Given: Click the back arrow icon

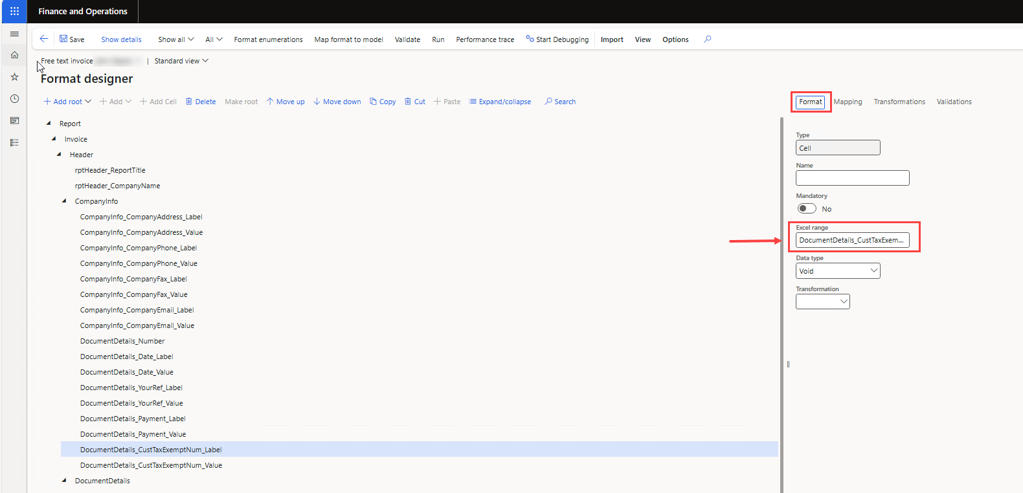Looking at the screenshot, I should coord(44,39).
